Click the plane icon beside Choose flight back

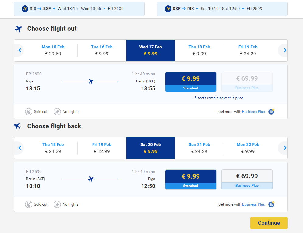[x=17, y=127]
